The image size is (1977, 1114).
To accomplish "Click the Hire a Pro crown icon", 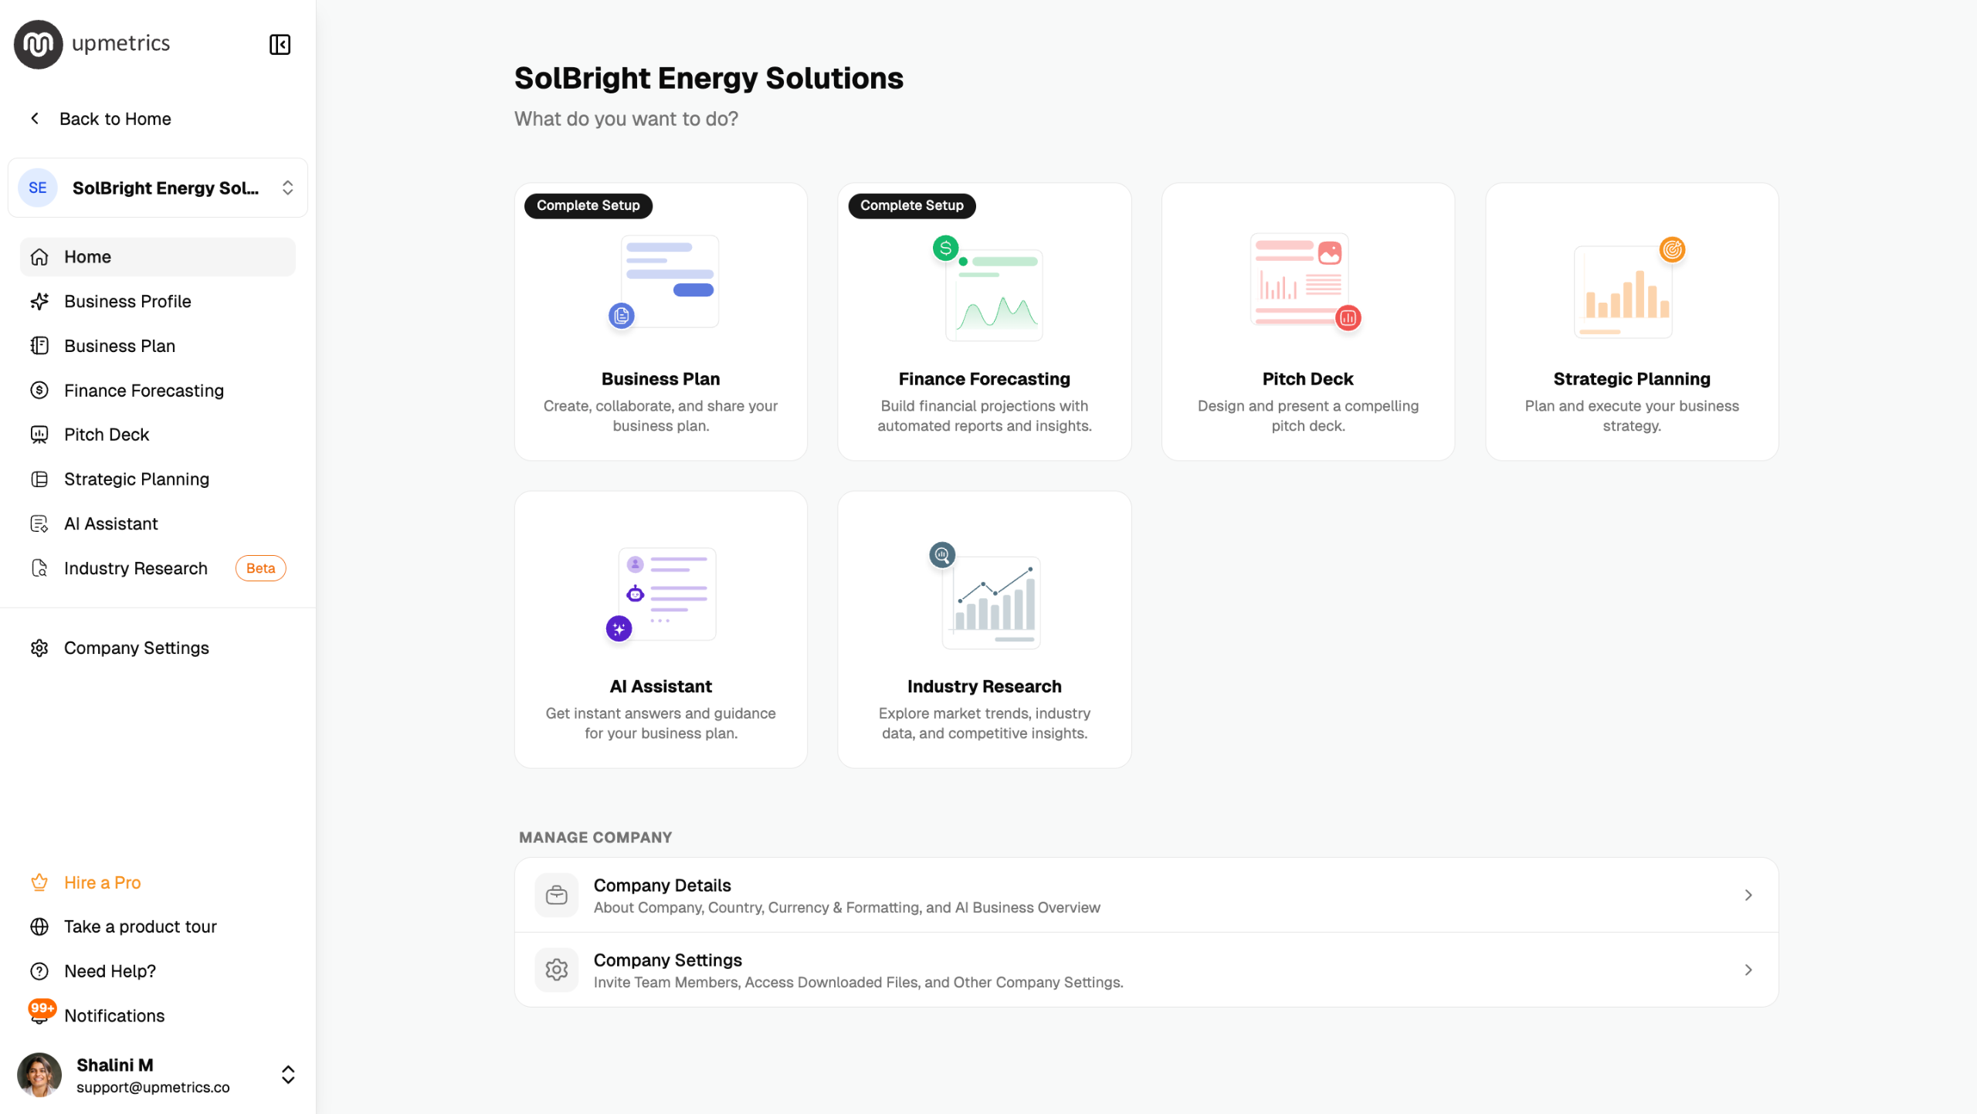I will pyautogui.click(x=39, y=882).
